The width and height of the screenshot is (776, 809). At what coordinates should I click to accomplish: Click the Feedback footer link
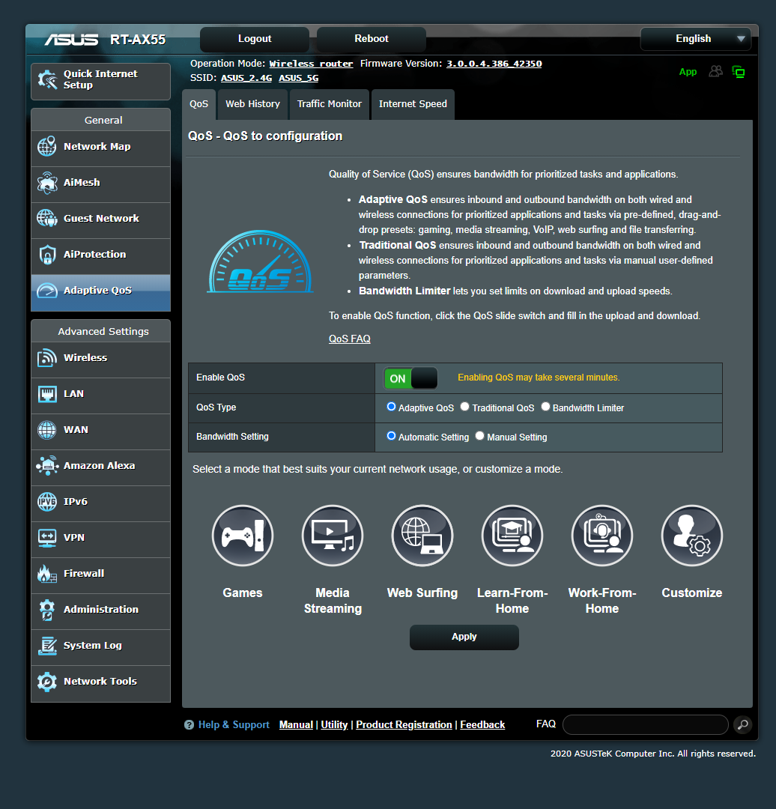(x=482, y=725)
